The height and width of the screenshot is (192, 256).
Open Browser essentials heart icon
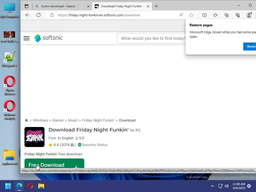coord(237,15)
